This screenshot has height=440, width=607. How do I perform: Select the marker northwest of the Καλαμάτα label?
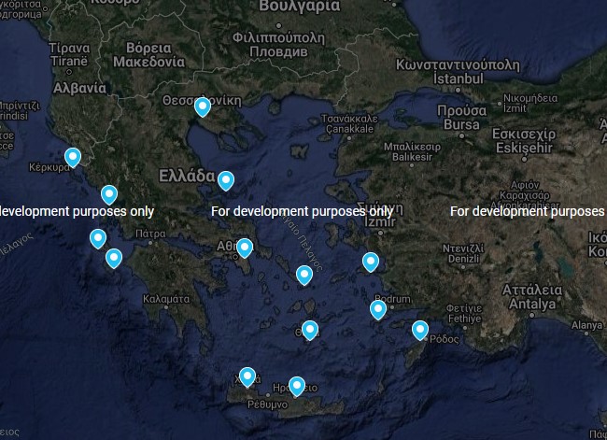coord(114,258)
